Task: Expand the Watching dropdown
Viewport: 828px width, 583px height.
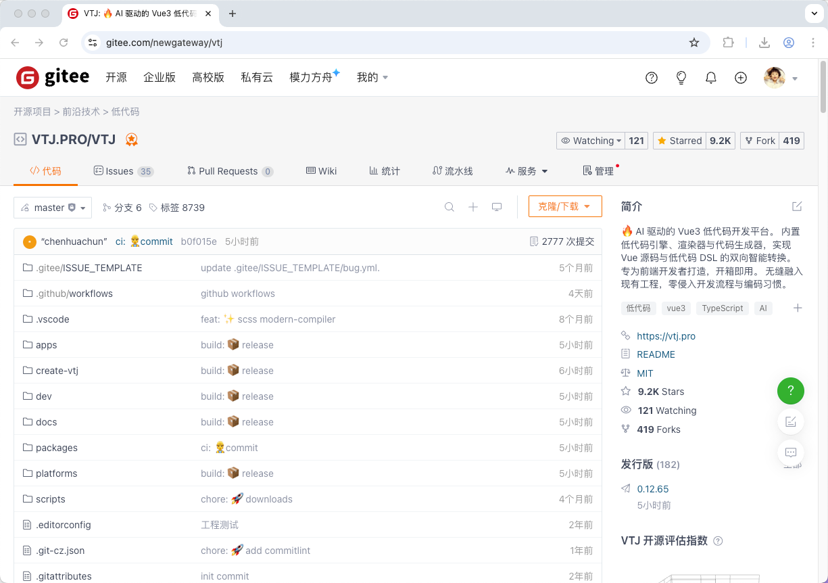Action: pos(589,140)
